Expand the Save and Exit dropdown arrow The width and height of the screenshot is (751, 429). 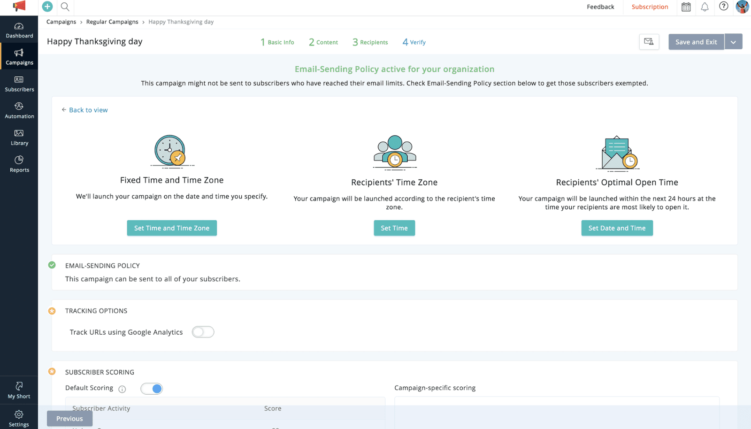(x=733, y=42)
